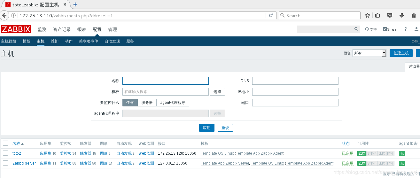This screenshot has height=178, width=420.
Task: Click the JMX badge for Zabbix server
Action: (382, 163)
